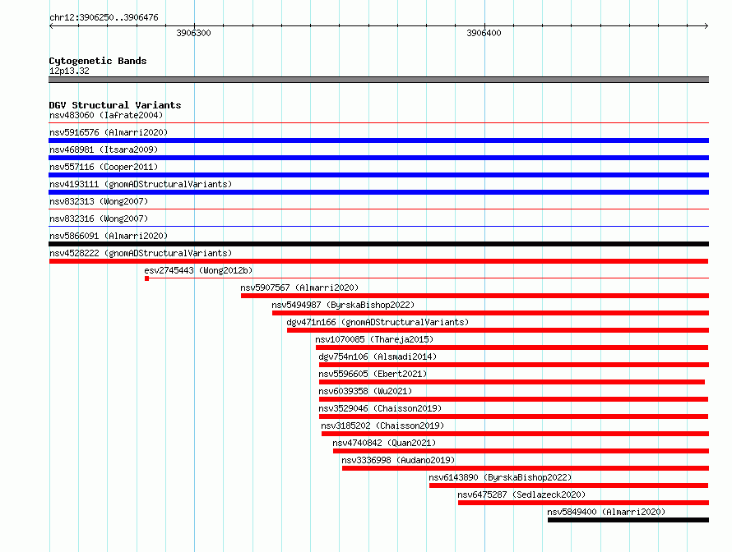Click the gray 12p13.32 cytoband bar
This screenshot has width=732, height=552.
pyautogui.click(x=378, y=80)
